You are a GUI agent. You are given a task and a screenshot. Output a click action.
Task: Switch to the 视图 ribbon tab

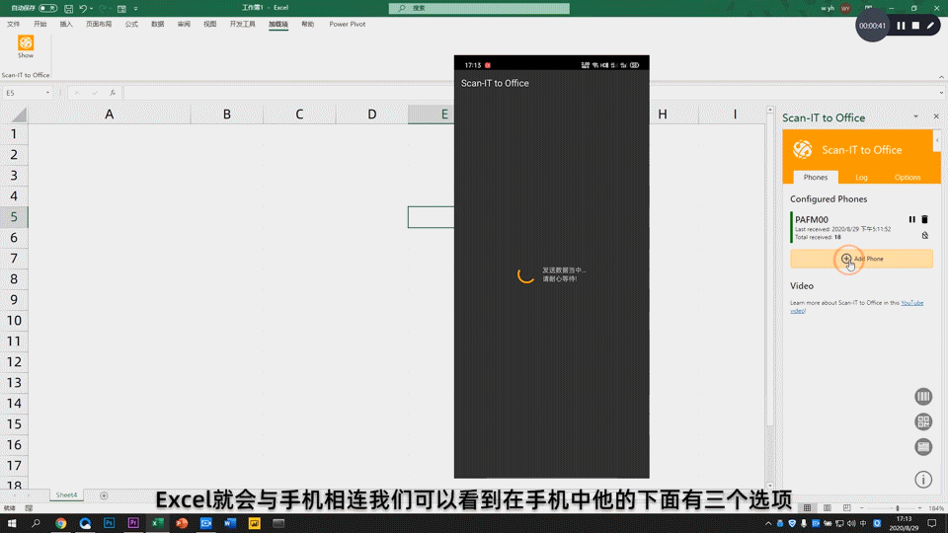209,24
